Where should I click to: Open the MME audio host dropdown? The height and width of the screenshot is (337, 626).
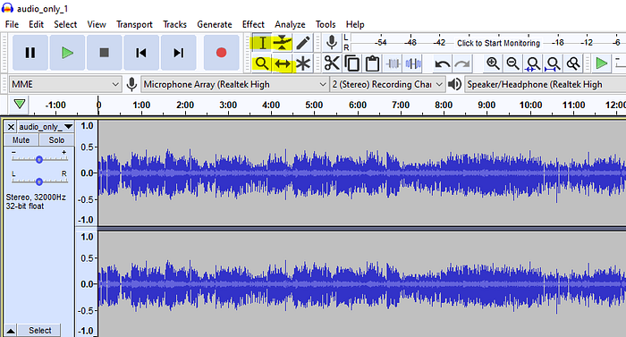(x=64, y=84)
